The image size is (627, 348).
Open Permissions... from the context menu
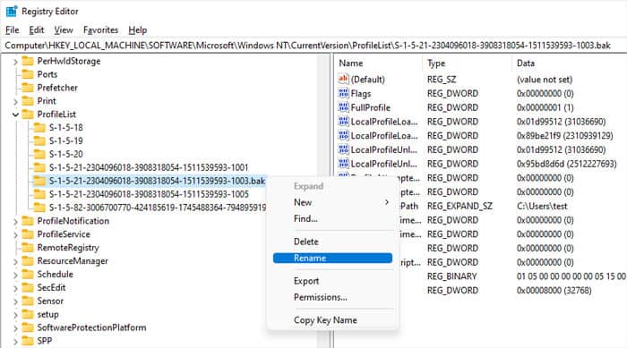tap(332, 297)
